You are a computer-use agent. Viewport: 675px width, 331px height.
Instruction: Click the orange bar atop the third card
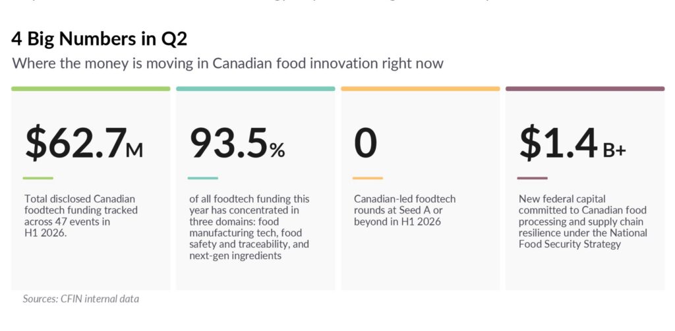click(421, 88)
